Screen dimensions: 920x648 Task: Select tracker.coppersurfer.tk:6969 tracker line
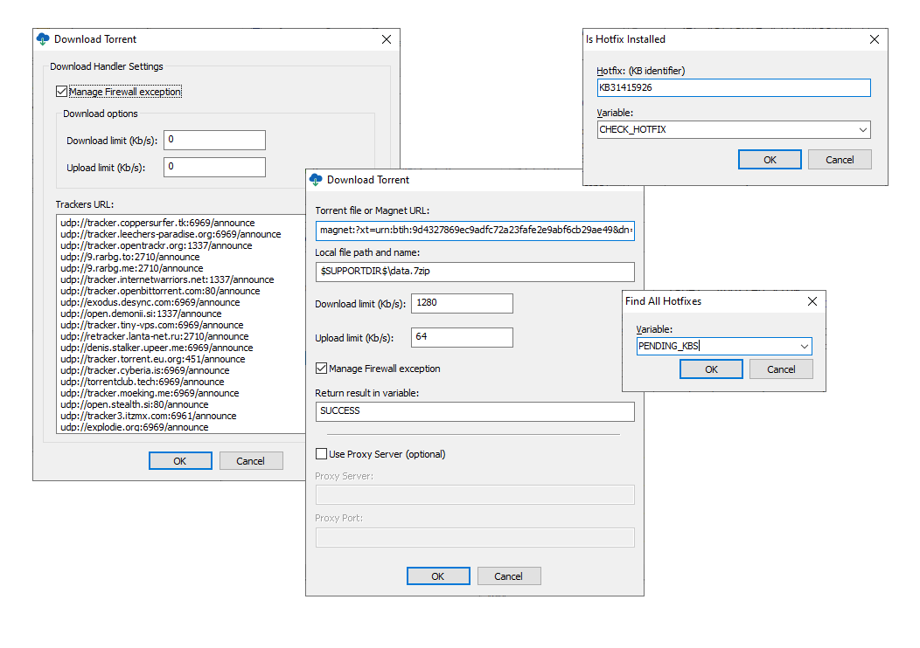click(157, 223)
